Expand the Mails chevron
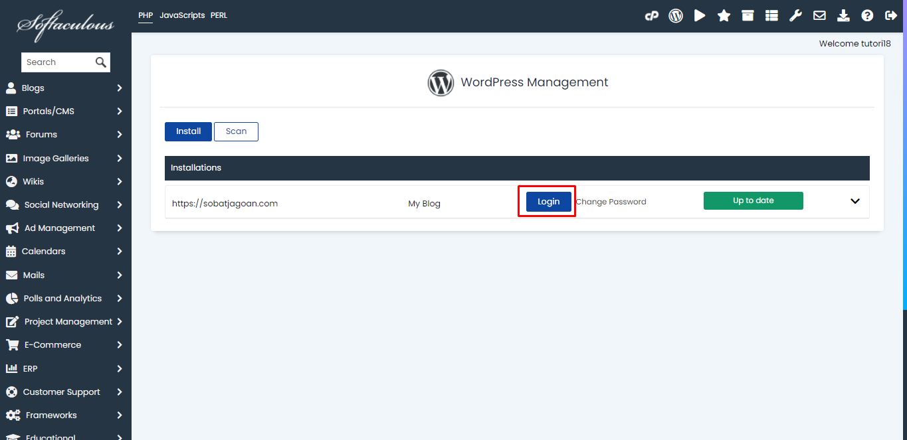907x440 pixels. (x=120, y=275)
